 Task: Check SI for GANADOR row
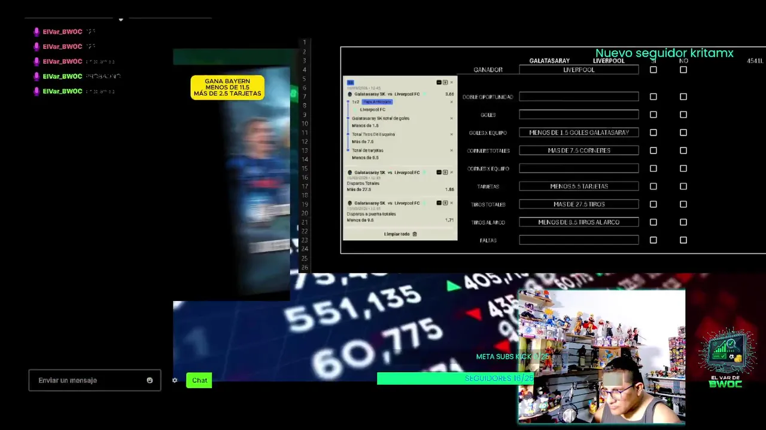[x=653, y=70]
